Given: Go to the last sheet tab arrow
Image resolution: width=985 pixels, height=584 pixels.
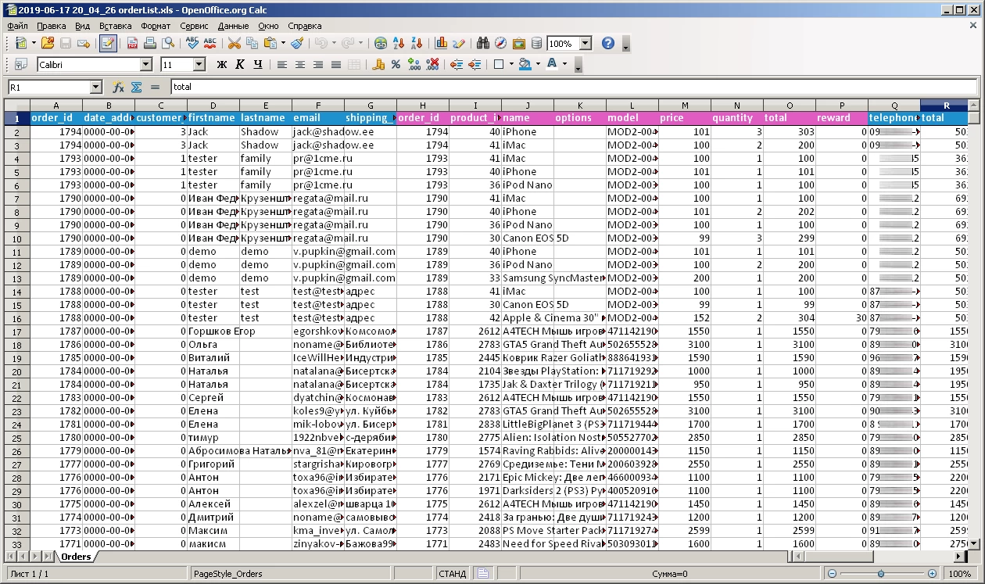Looking at the screenshot, I should [x=48, y=557].
